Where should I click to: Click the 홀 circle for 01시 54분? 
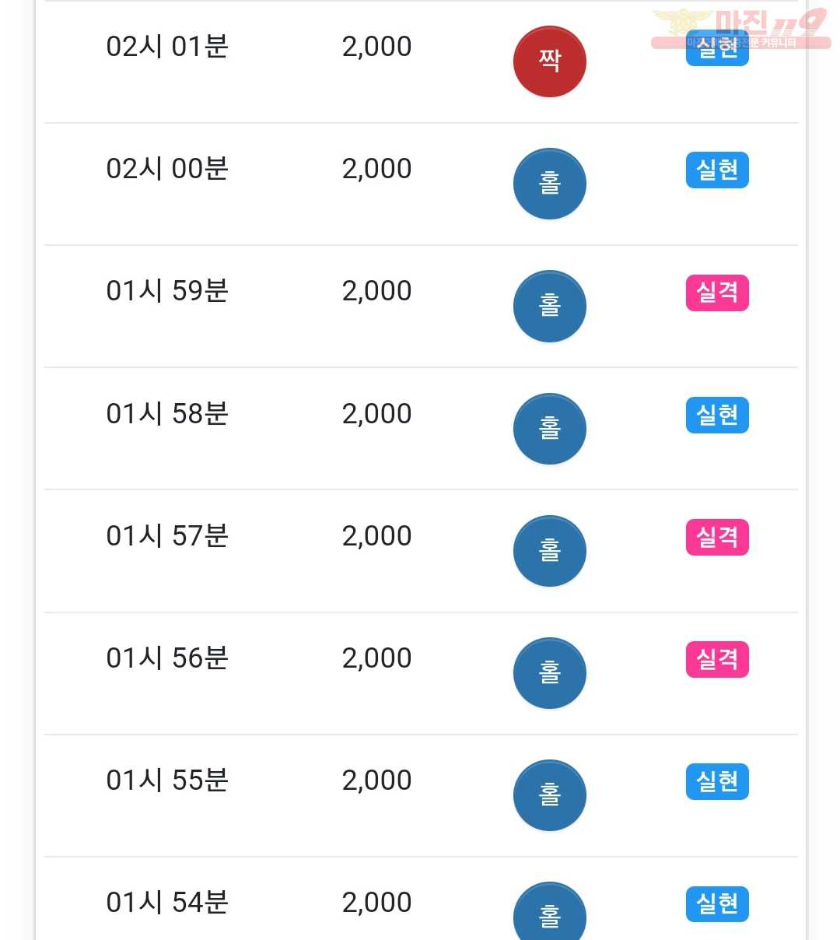[x=549, y=911]
